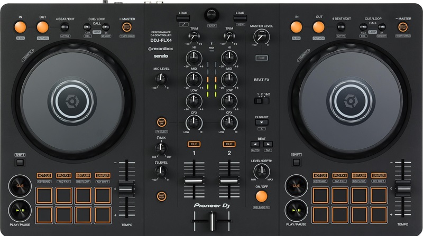This screenshot has height=236, width=423.
Task: Open FX SELECT with the down arrow
Action: point(262,122)
